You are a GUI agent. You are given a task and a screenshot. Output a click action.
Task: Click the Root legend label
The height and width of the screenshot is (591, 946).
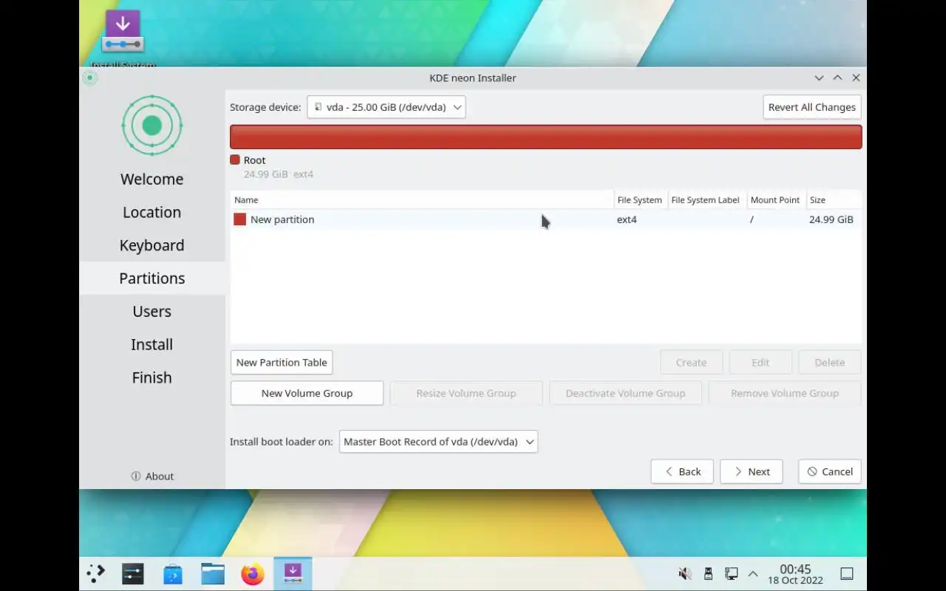click(x=255, y=160)
